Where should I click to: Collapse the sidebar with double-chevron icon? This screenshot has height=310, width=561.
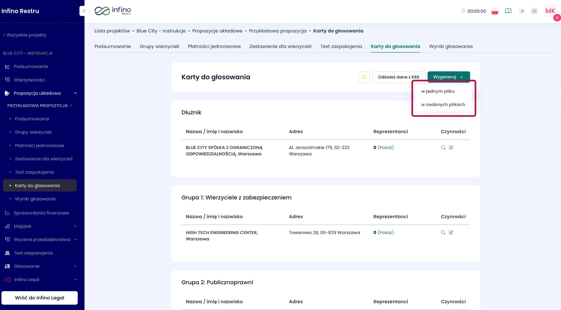point(84,11)
